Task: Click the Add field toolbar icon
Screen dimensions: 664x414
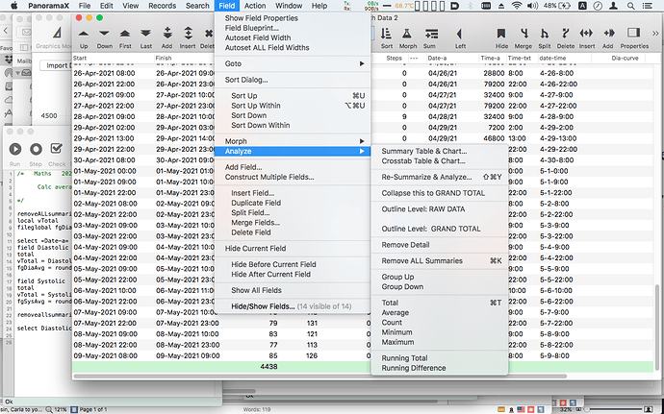Action: 608,34
